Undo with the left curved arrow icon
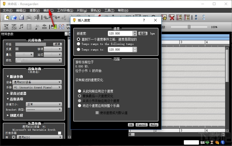This screenshot has height=146, width=232. pyautogui.click(x=46, y=17)
